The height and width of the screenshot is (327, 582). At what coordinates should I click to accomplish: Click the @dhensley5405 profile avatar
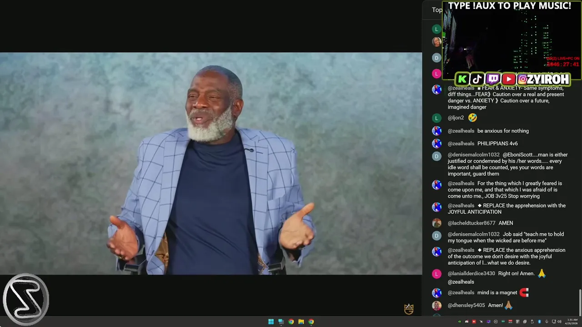click(x=436, y=306)
